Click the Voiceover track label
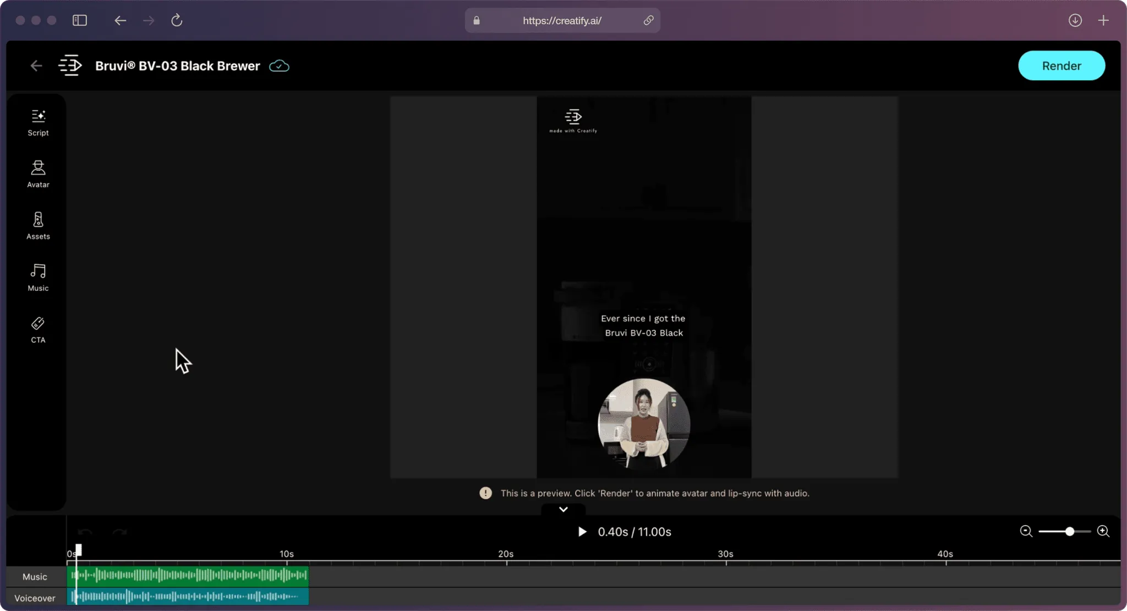Viewport: 1127px width, 611px height. (x=35, y=598)
